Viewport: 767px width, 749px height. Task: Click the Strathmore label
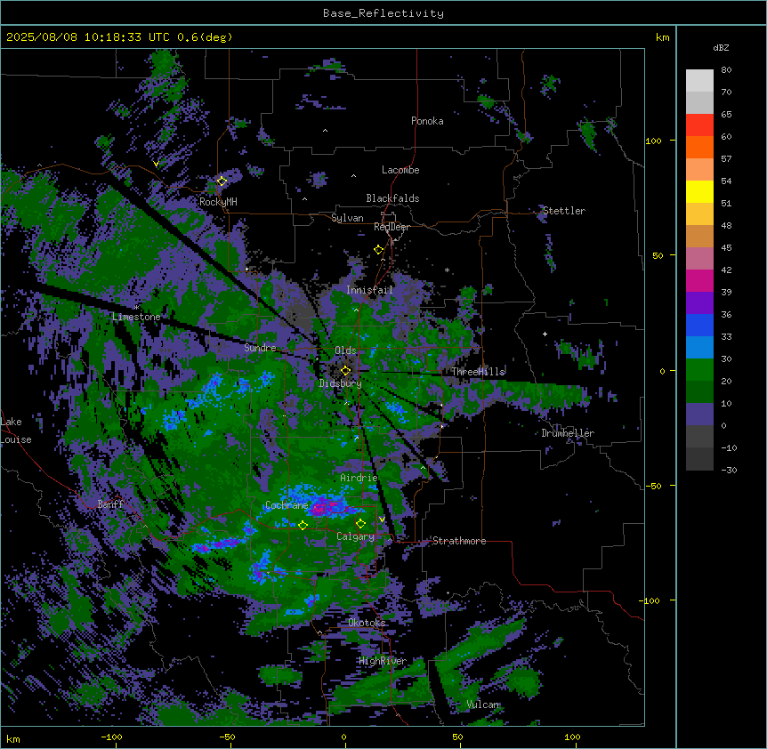[x=459, y=541]
